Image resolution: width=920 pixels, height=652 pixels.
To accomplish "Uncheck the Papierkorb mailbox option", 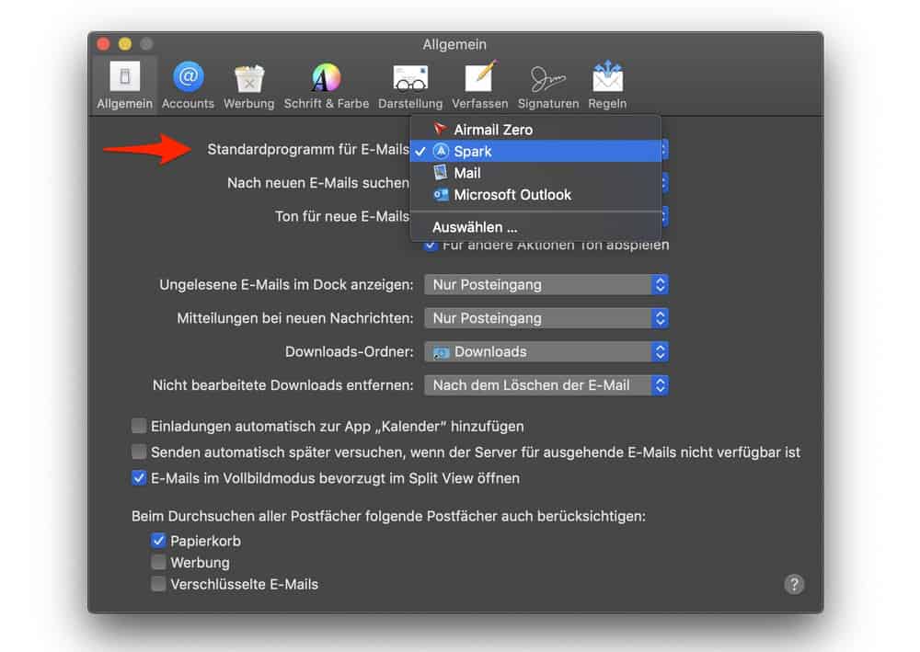I will tap(159, 541).
